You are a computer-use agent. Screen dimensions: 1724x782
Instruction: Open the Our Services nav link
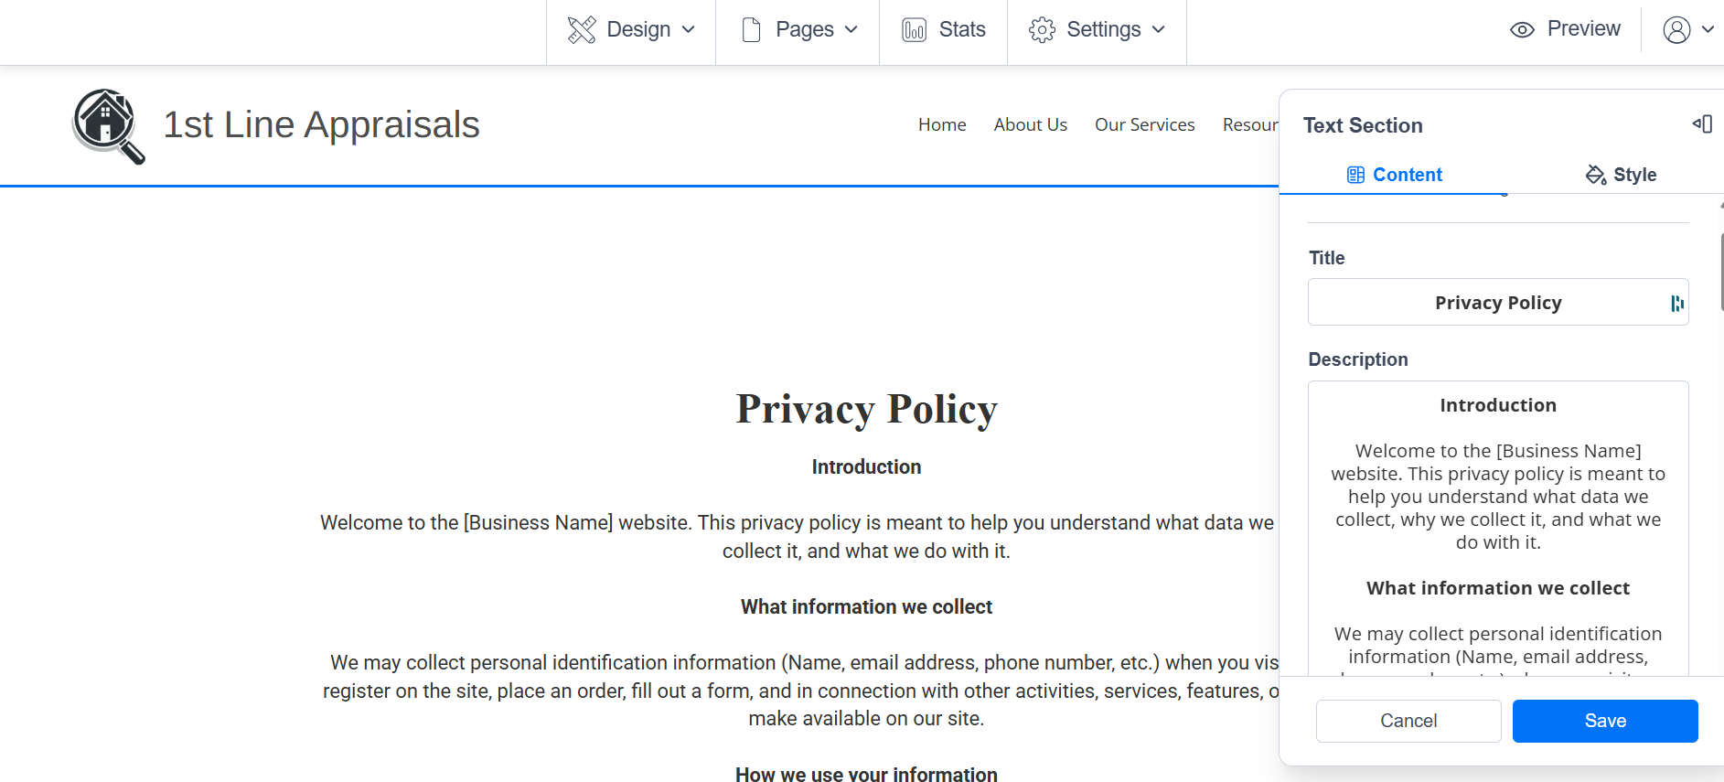(x=1145, y=125)
